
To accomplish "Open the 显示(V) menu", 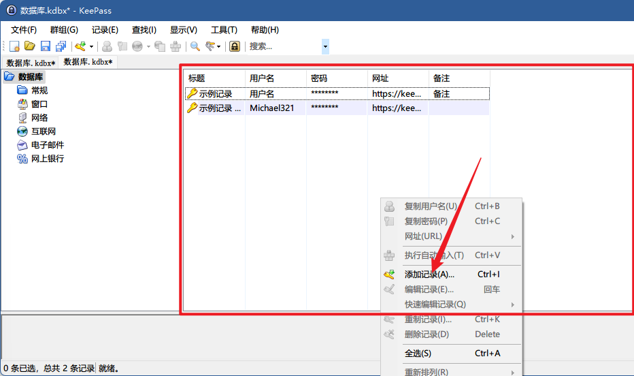I will (184, 30).
